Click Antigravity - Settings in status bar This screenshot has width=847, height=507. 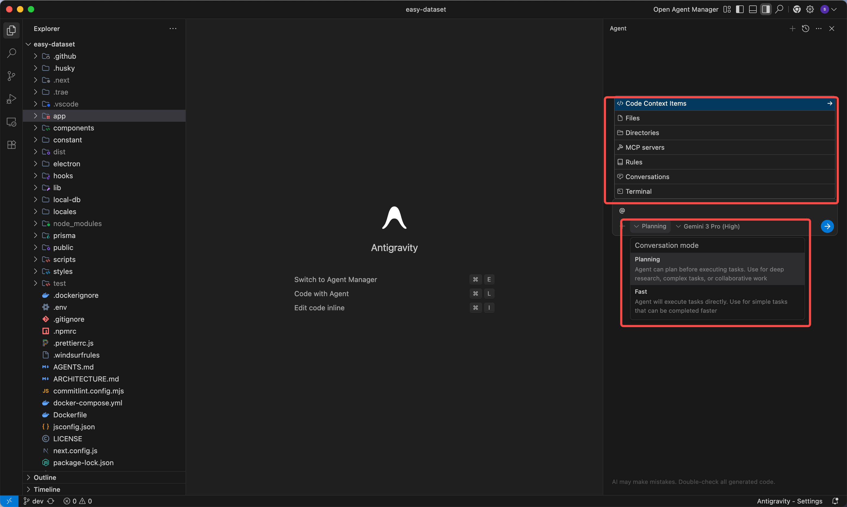[x=789, y=501]
